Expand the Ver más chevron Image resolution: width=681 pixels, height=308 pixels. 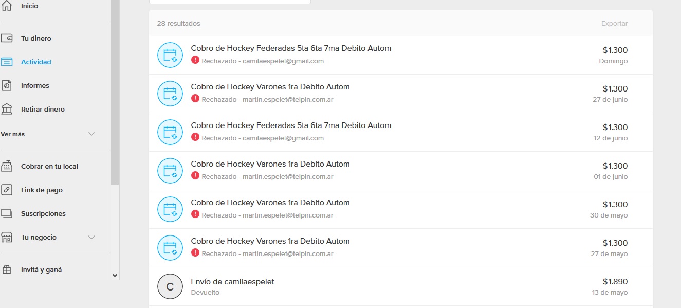pyautogui.click(x=91, y=134)
